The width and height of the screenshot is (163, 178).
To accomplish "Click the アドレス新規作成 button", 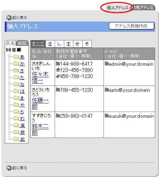I will [x=132, y=26].
